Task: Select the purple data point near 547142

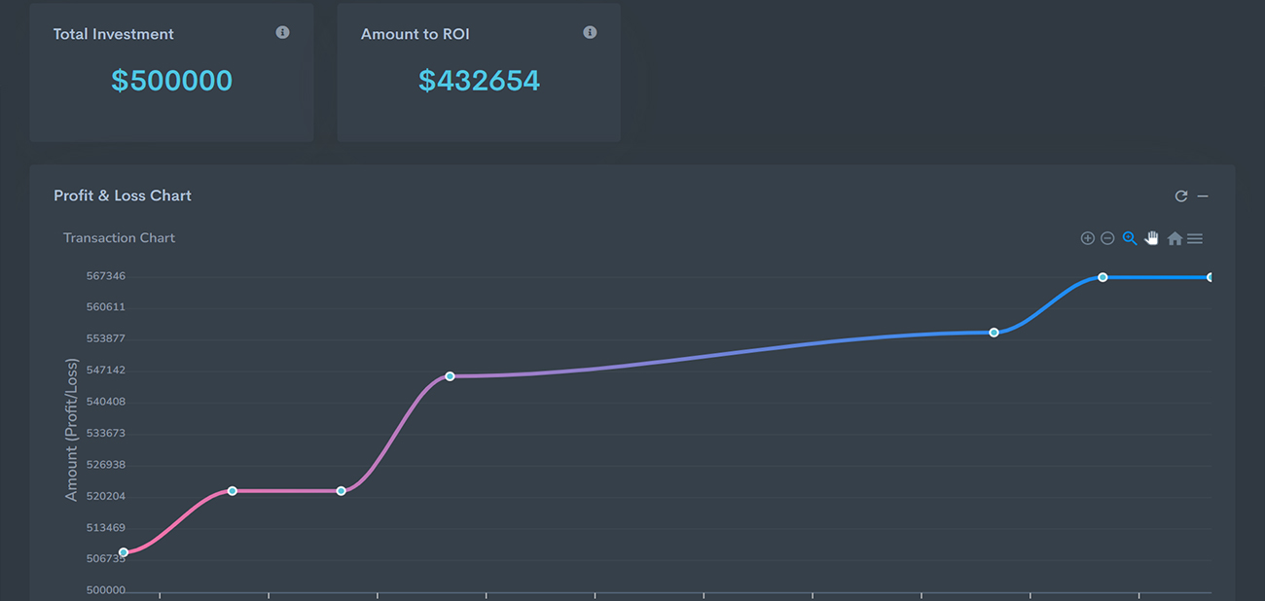Action: point(450,376)
